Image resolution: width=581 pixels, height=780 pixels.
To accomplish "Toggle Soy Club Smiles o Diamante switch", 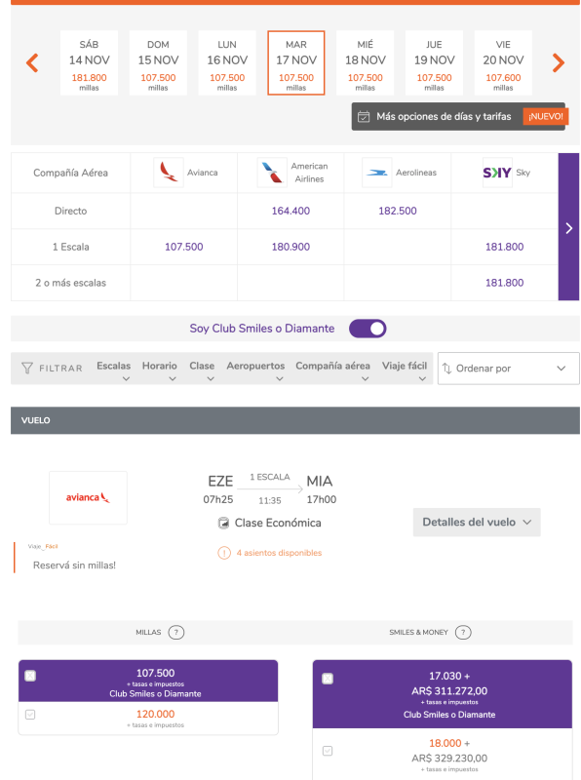I will click(368, 329).
